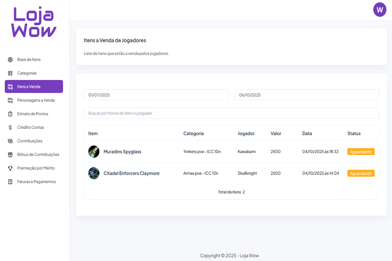392x261 pixels.
Task: Click the Categorias grid icon
Action: coord(10,73)
